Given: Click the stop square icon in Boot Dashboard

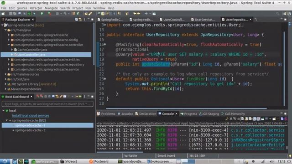Looking at the screenshot, I should (46, 97).
